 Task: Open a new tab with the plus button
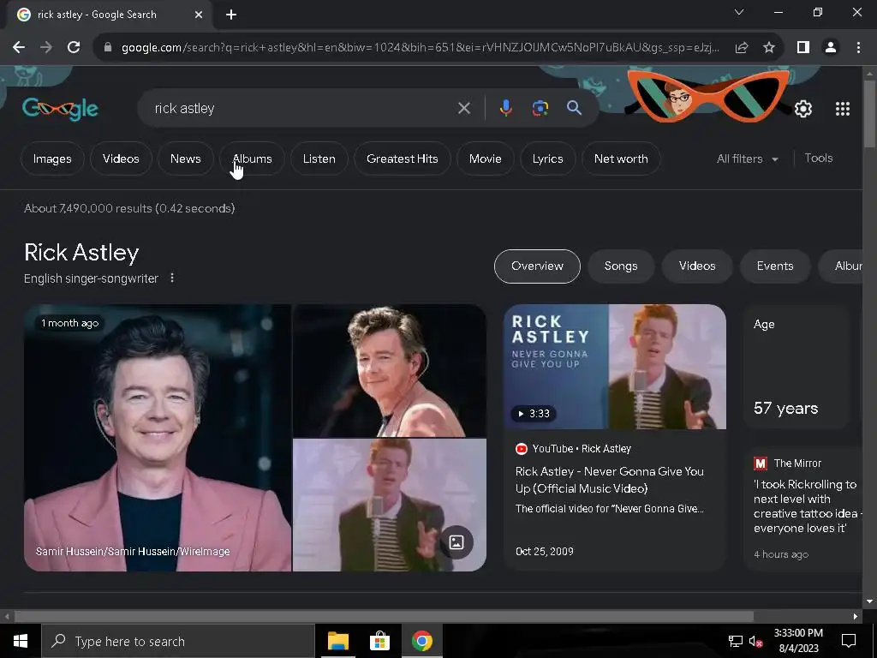pos(231,15)
